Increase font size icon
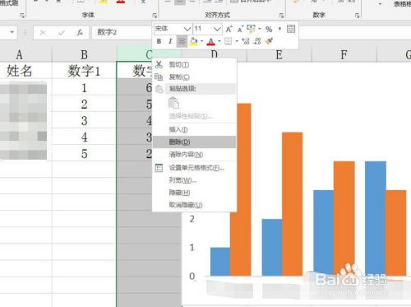Screen dimensions: 411x307 229,29
